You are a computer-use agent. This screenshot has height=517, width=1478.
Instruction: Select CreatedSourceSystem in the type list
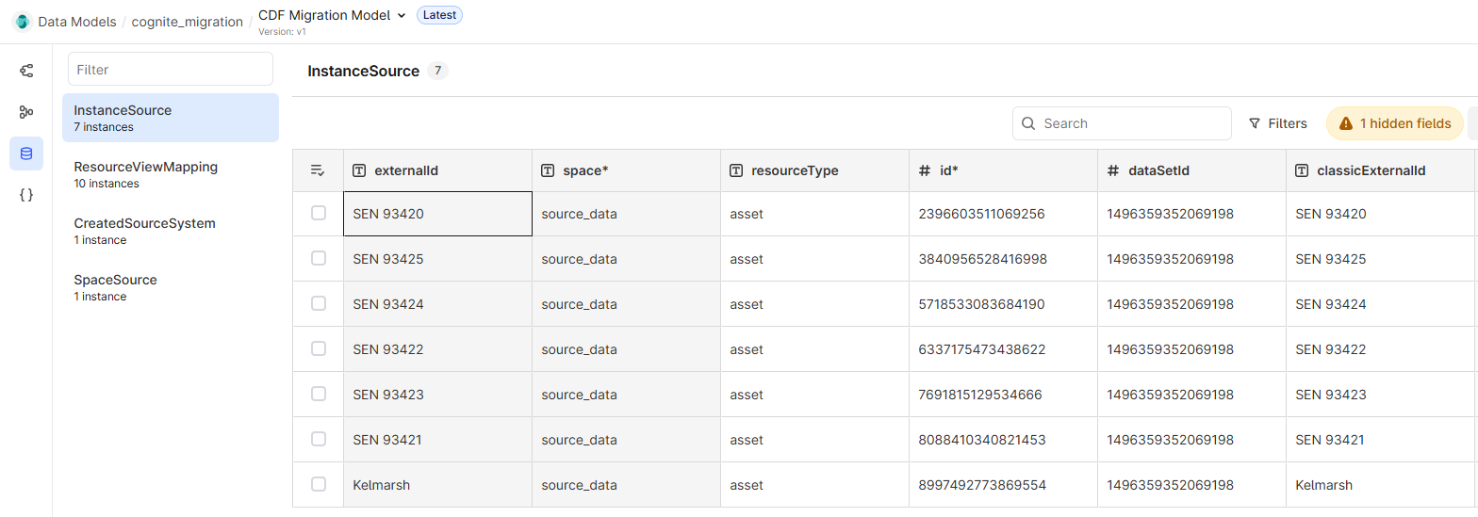pyautogui.click(x=171, y=231)
